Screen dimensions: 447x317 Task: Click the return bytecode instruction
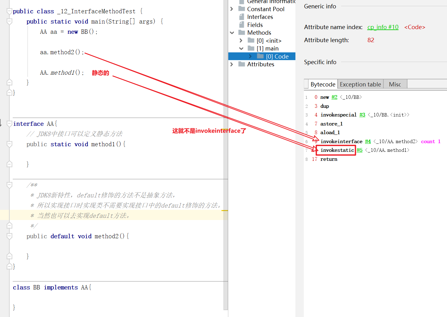click(329, 159)
